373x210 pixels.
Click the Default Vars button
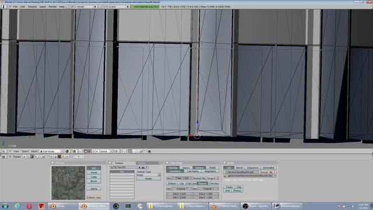click(94, 197)
